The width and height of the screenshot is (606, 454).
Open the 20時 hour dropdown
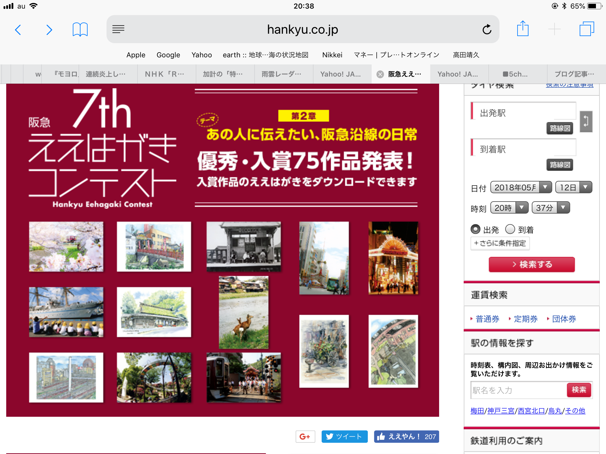point(509,207)
